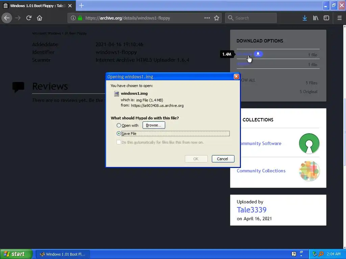Click the Community Collections colorful thumbnail

point(309,171)
